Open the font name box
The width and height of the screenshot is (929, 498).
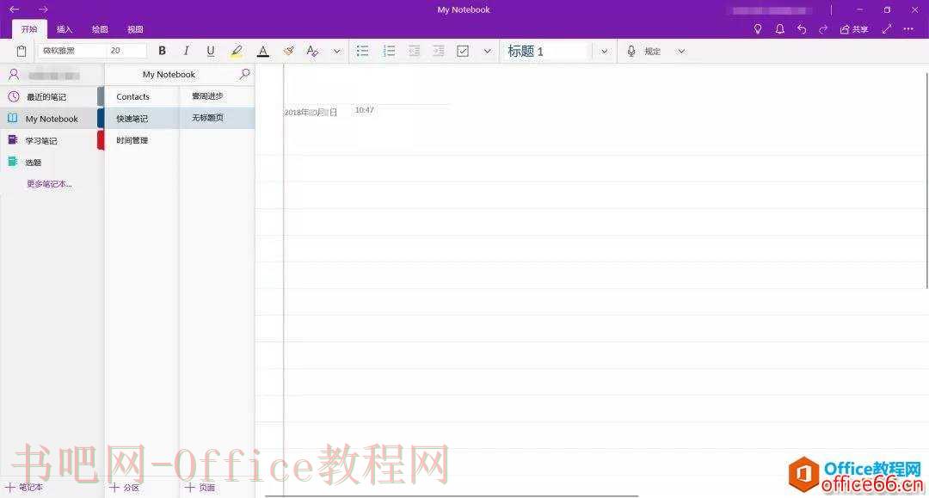coord(71,51)
